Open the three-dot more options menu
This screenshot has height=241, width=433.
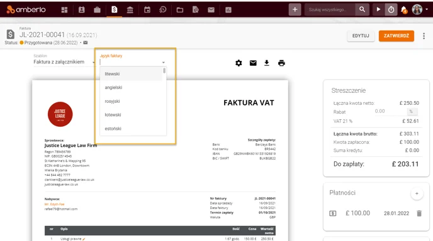424,36
